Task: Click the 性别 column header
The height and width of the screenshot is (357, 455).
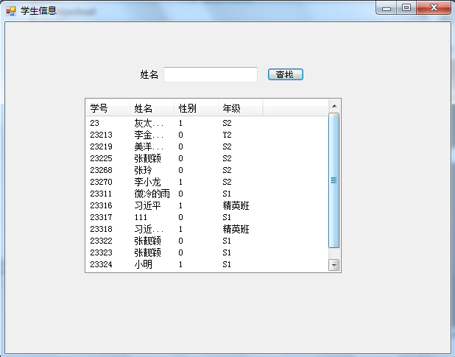Action: (196, 108)
